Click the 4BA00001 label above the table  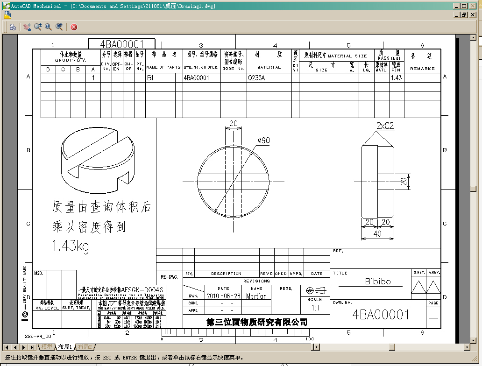tap(122, 44)
